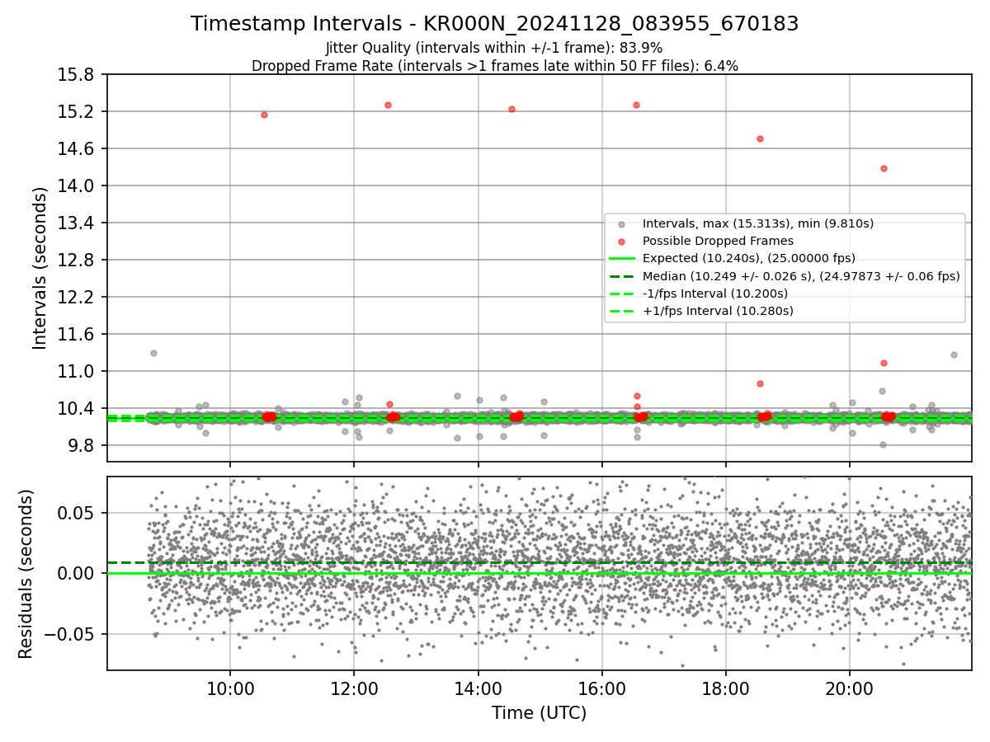The image size is (990, 742).
Task: Click the 18:00 x-axis tick label
Action: 725,688
